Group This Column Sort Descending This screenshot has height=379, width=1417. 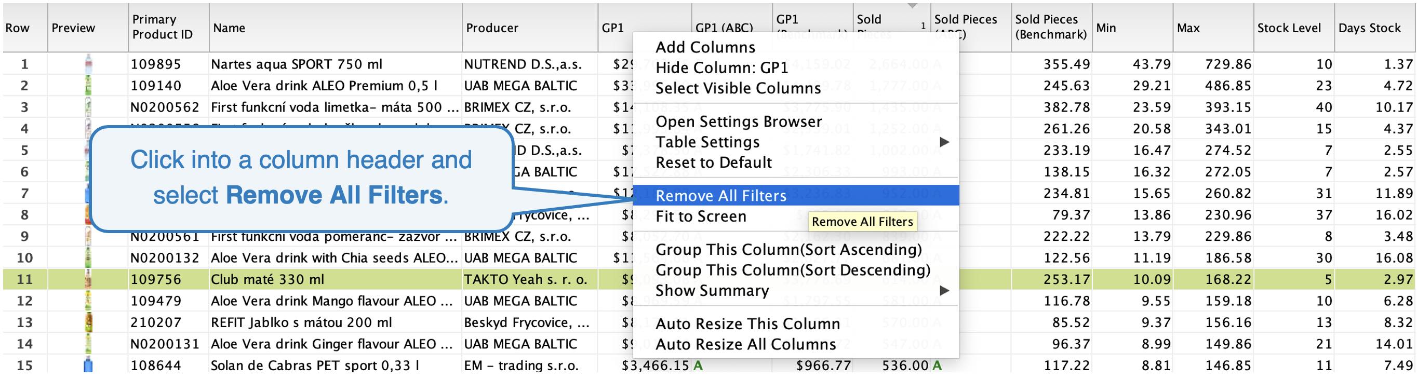(793, 269)
